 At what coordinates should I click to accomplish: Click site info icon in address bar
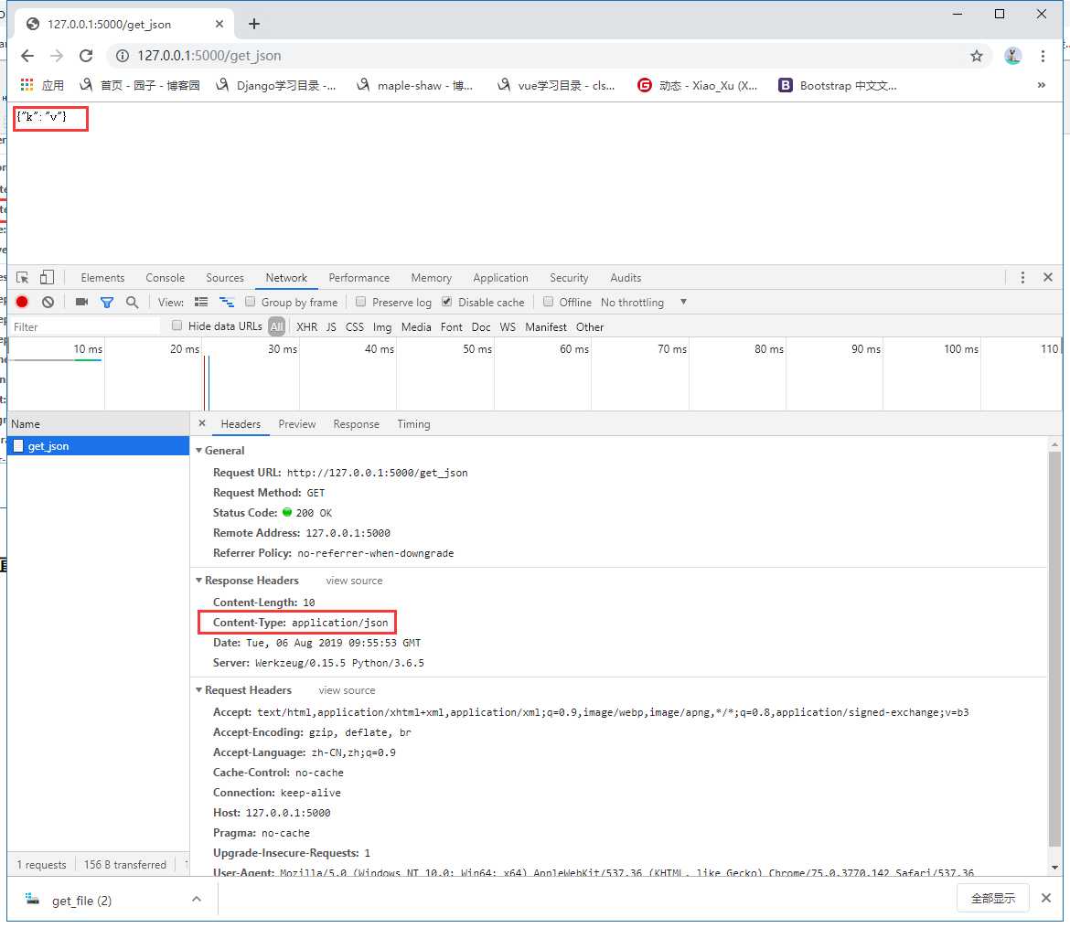pyautogui.click(x=123, y=56)
